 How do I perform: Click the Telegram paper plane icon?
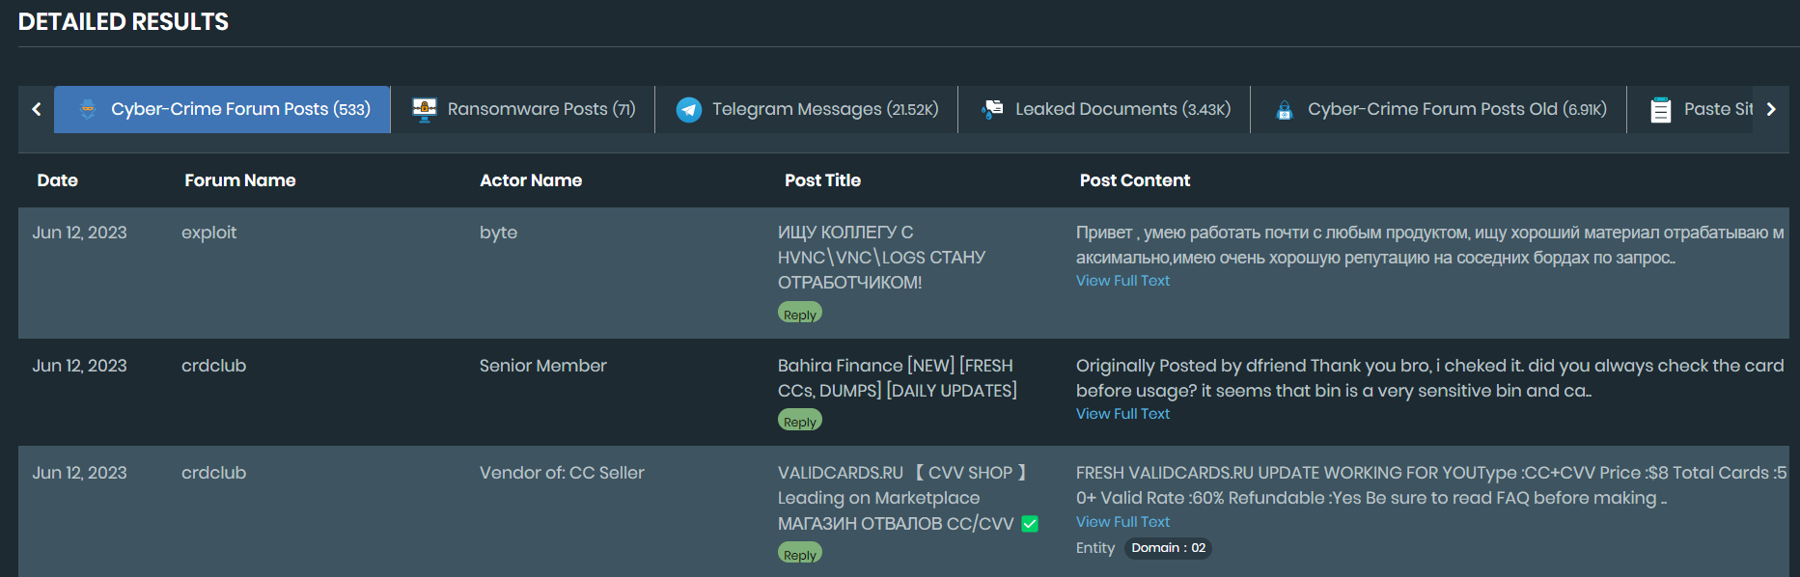coord(689,110)
